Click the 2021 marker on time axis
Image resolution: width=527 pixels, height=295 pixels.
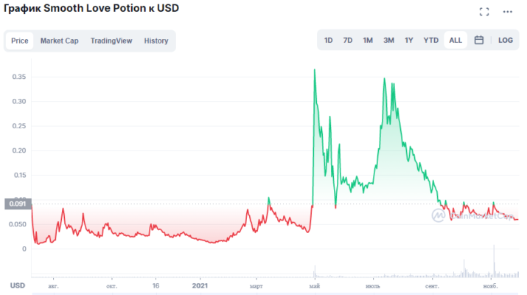point(200,285)
